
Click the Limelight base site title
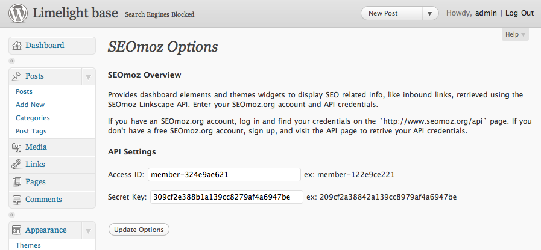(75, 13)
